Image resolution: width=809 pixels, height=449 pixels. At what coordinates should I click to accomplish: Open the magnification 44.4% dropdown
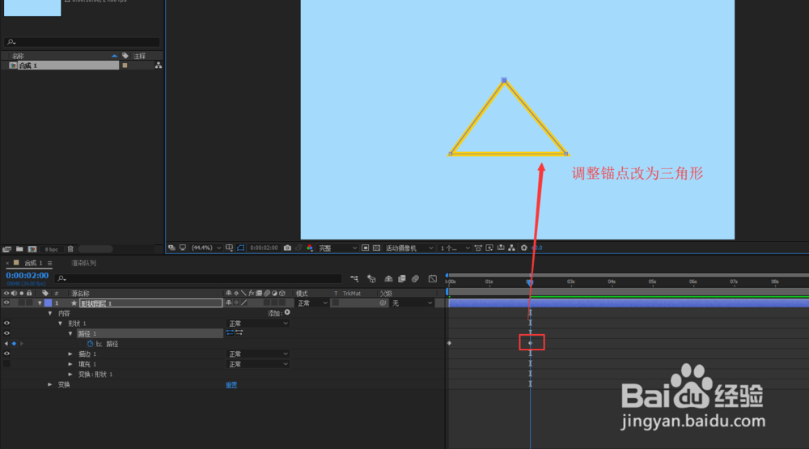pyautogui.click(x=205, y=248)
